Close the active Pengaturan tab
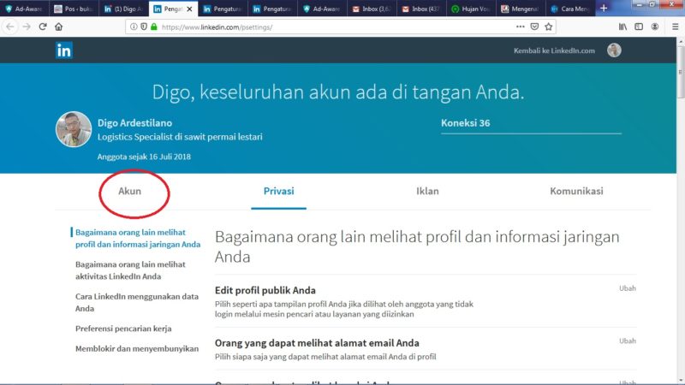Viewport: 685px width, 385px height. pos(189,9)
